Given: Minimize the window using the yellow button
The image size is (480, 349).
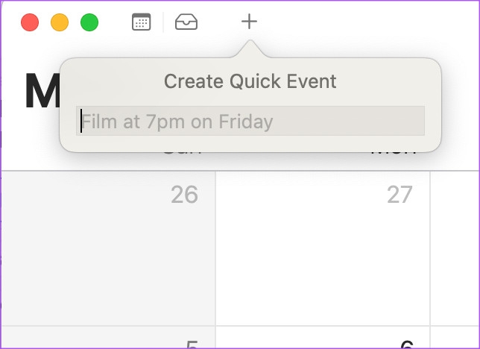Looking at the screenshot, I should [x=60, y=22].
